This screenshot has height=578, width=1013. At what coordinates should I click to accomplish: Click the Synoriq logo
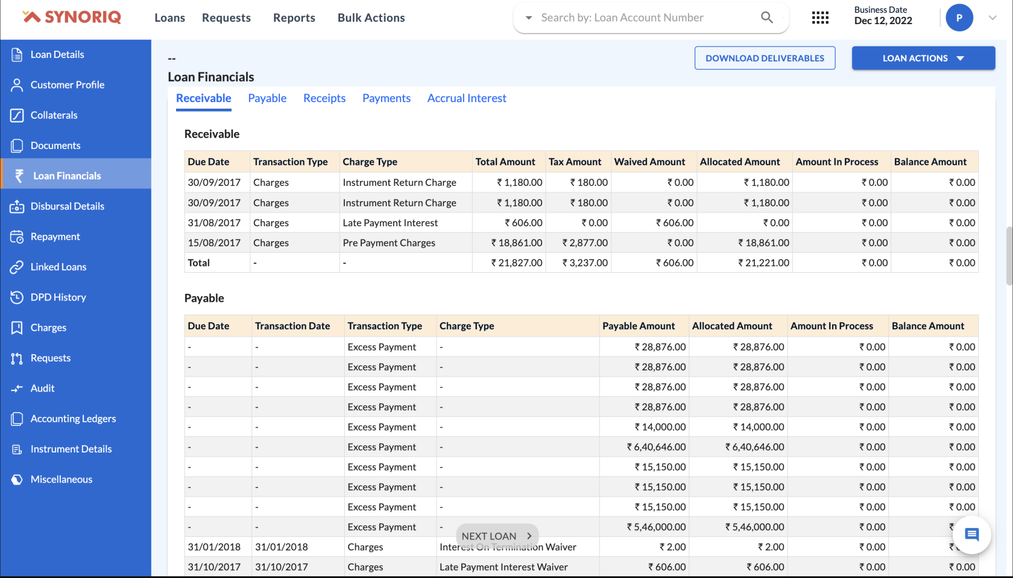click(x=72, y=17)
